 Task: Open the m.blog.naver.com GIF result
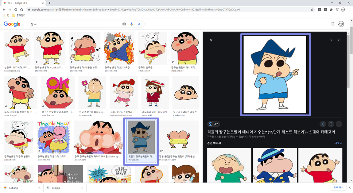(179, 137)
